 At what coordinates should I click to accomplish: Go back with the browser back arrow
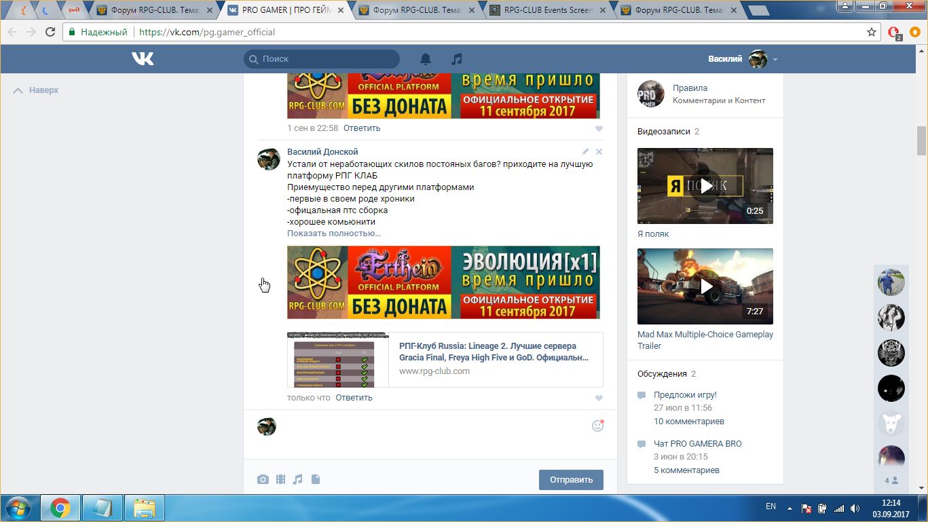[12, 32]
